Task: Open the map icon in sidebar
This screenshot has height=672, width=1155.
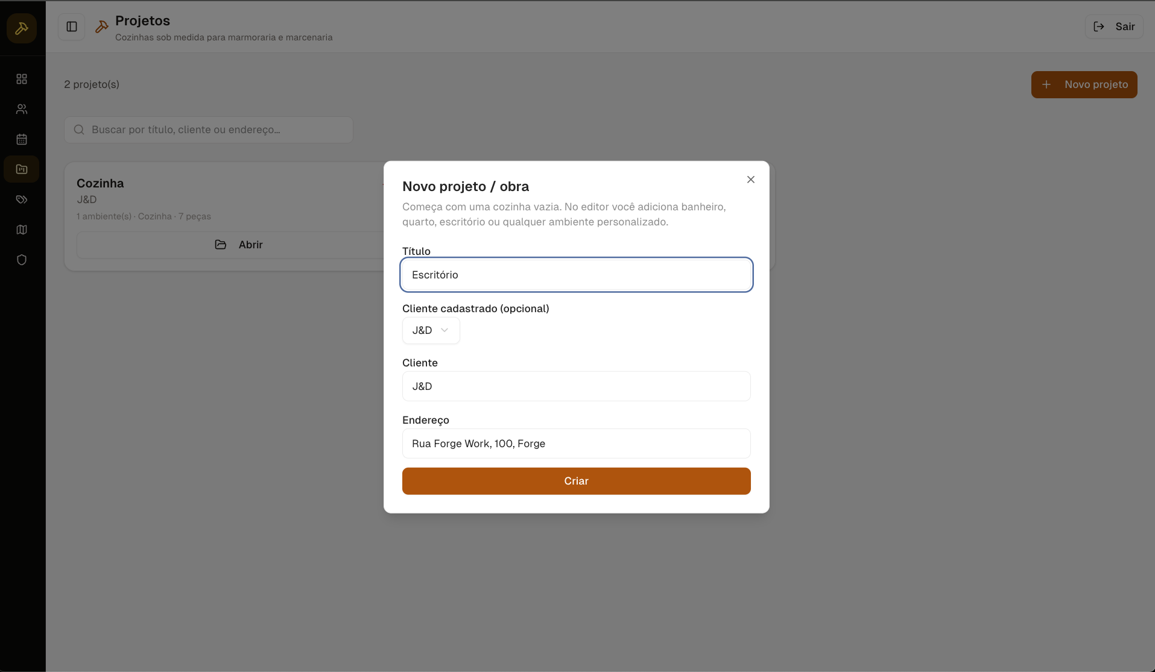Action: pyautogui.click(x=22, y=230)
